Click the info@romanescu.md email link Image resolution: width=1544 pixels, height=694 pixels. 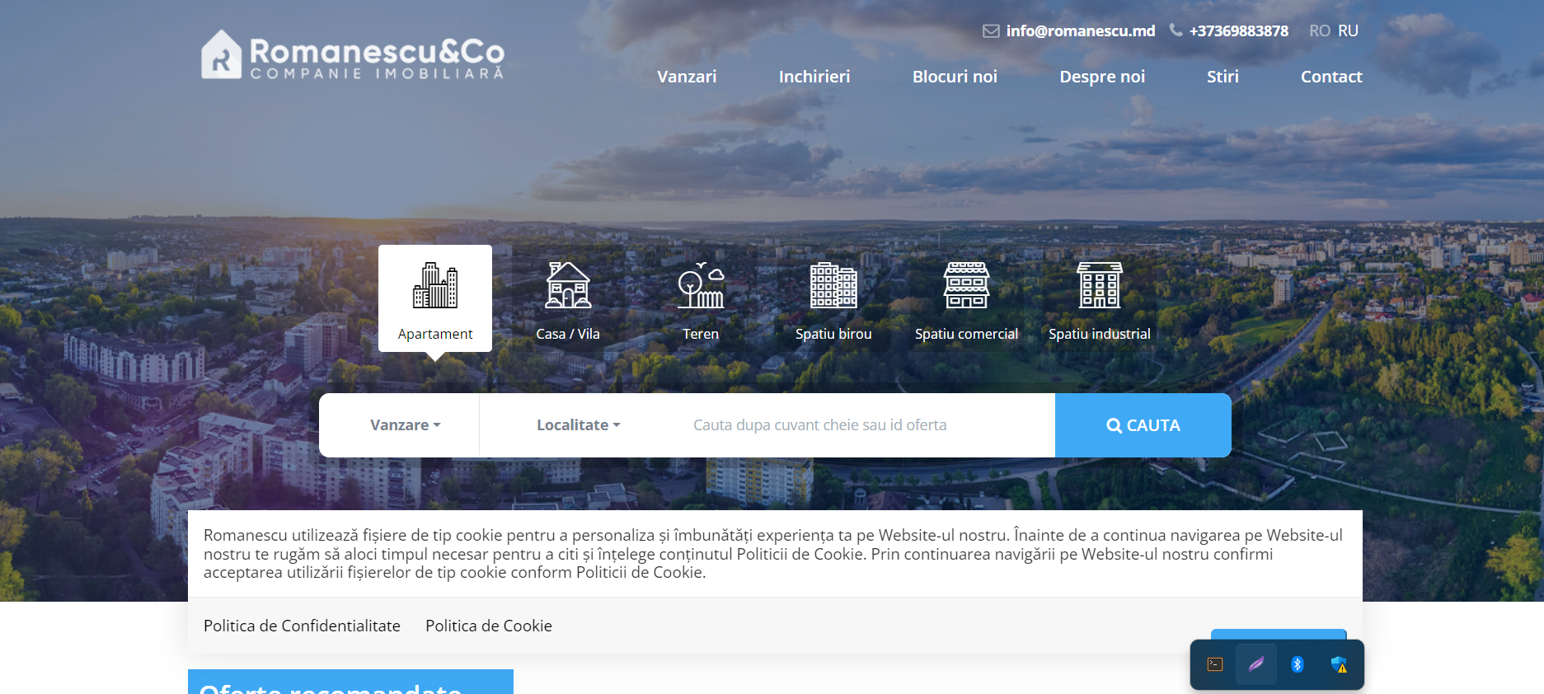click(1080, 30)
